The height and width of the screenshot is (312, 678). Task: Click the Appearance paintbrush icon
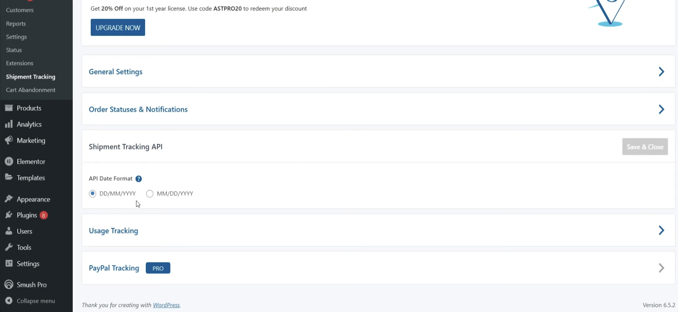coord(9,199)
